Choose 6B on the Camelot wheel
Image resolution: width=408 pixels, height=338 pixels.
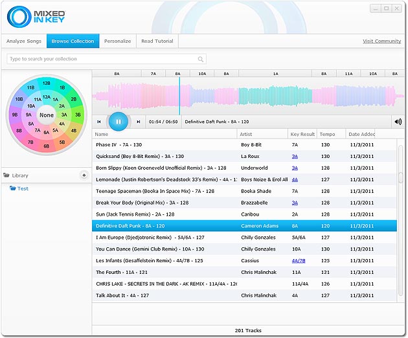click(x=47, y=146)
